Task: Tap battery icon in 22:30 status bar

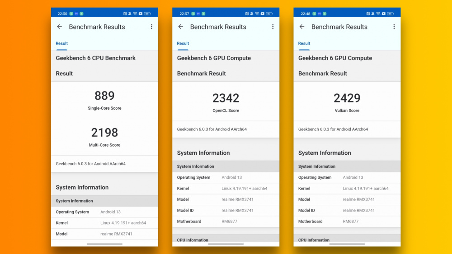Action: (147, 14)
